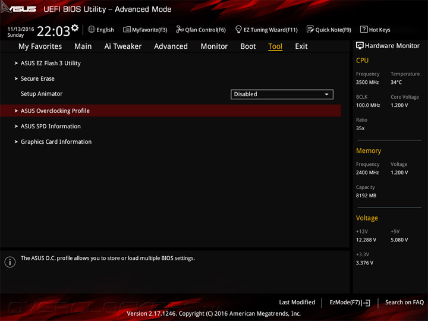Launch EZ Tuning Wizard(F11)
The height and width of the screenshot is (321, 428).
coord(270,30)
